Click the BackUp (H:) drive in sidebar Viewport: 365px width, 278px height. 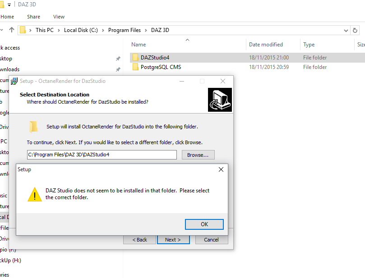click(x=10, y=260)
